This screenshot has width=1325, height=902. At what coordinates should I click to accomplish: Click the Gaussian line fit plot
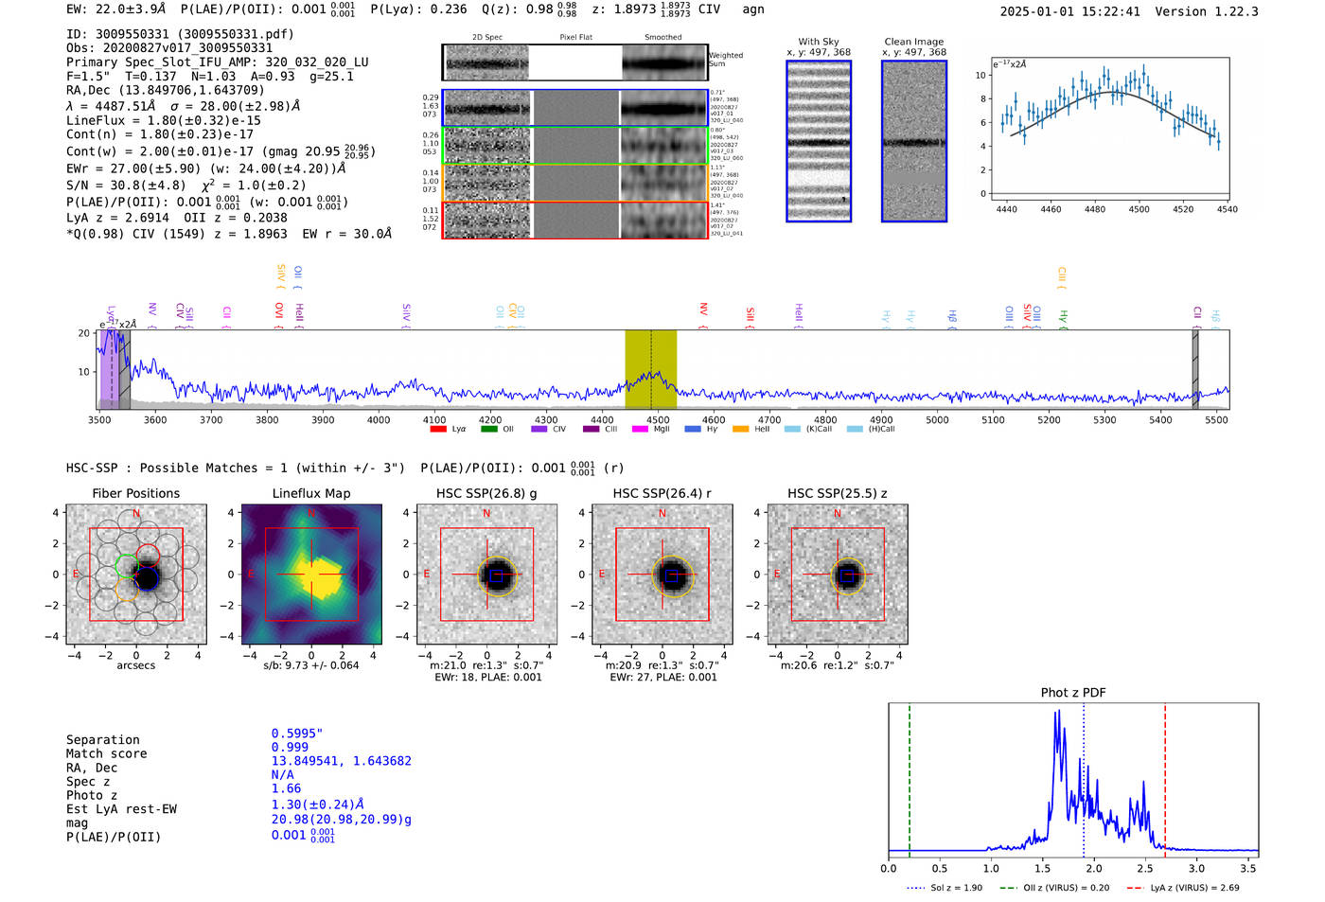coord(1109,130)
